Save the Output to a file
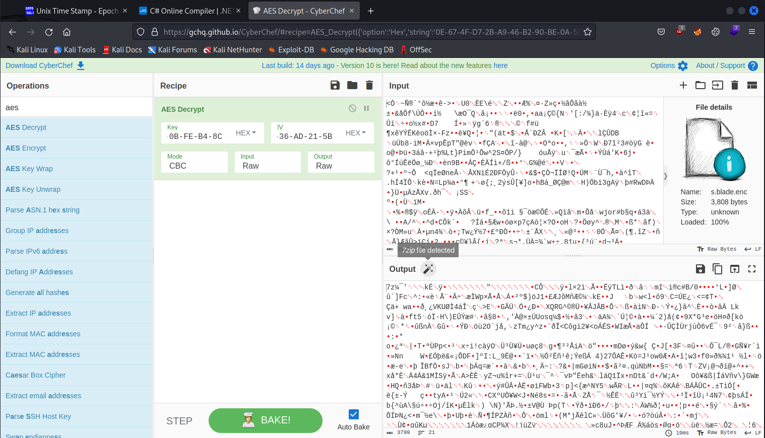The width and height of the screenshot is (765, 438). point(700,269)
